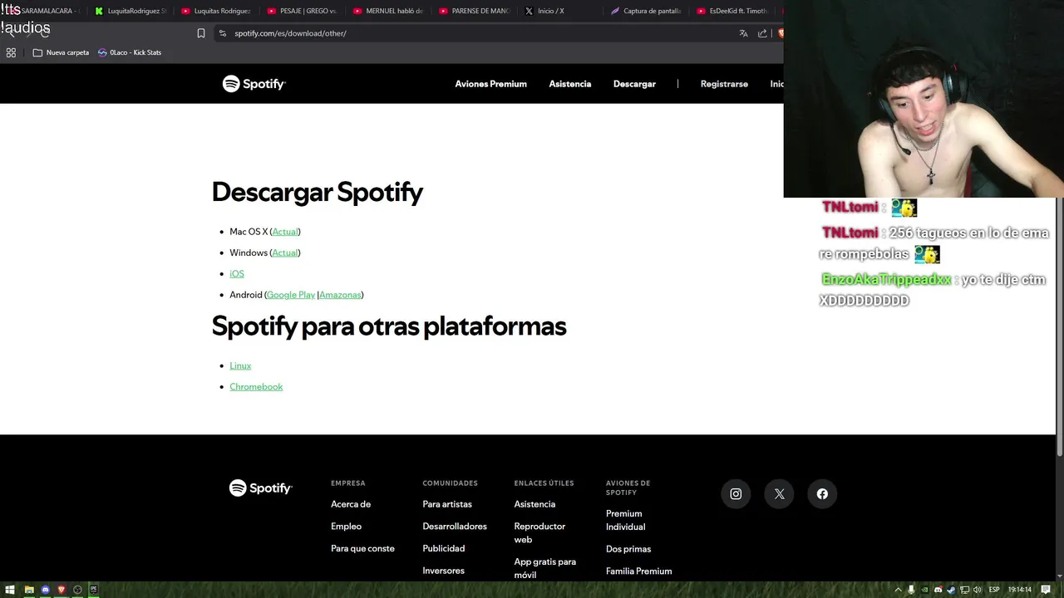Open the Chromebook platform link
Viewport: 1064px width, 598px height.
(x=256, y=386)
